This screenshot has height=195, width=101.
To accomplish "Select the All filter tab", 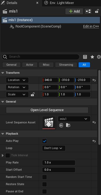I will [84, 65].
